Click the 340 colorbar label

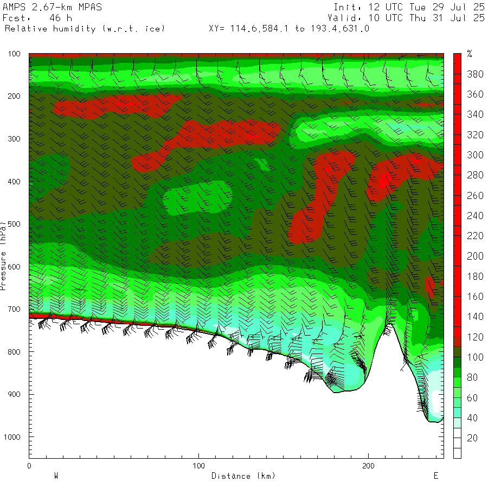click(475, 114)
